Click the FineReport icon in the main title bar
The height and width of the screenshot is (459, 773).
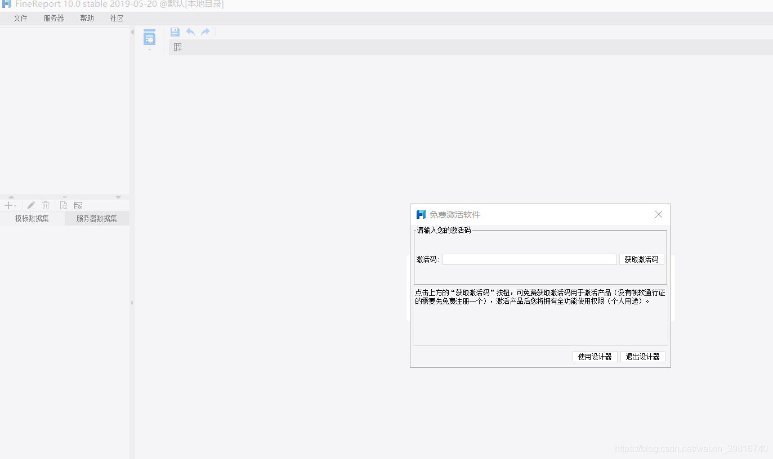click(x=7, y=4)
